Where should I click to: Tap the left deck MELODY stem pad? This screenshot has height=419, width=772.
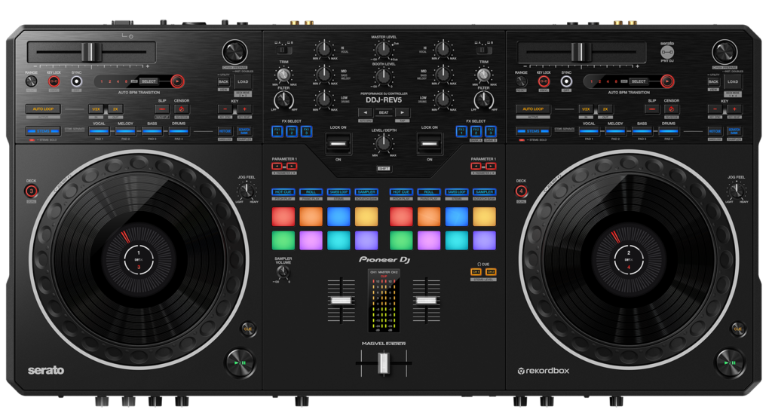click(126, 131)
